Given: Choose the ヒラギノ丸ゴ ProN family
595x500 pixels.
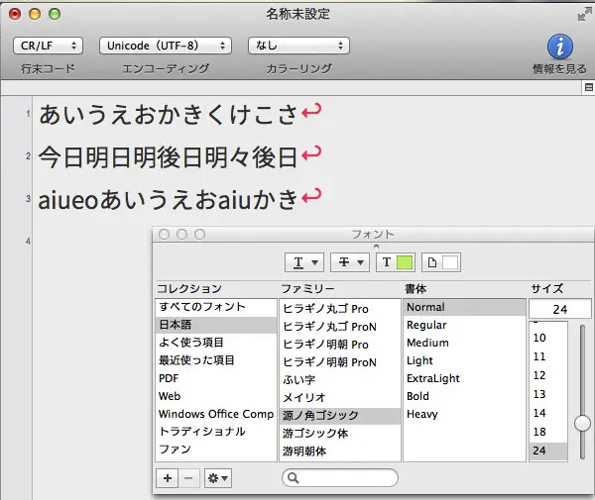Looking at the screenshot, I should pos(340,326).
